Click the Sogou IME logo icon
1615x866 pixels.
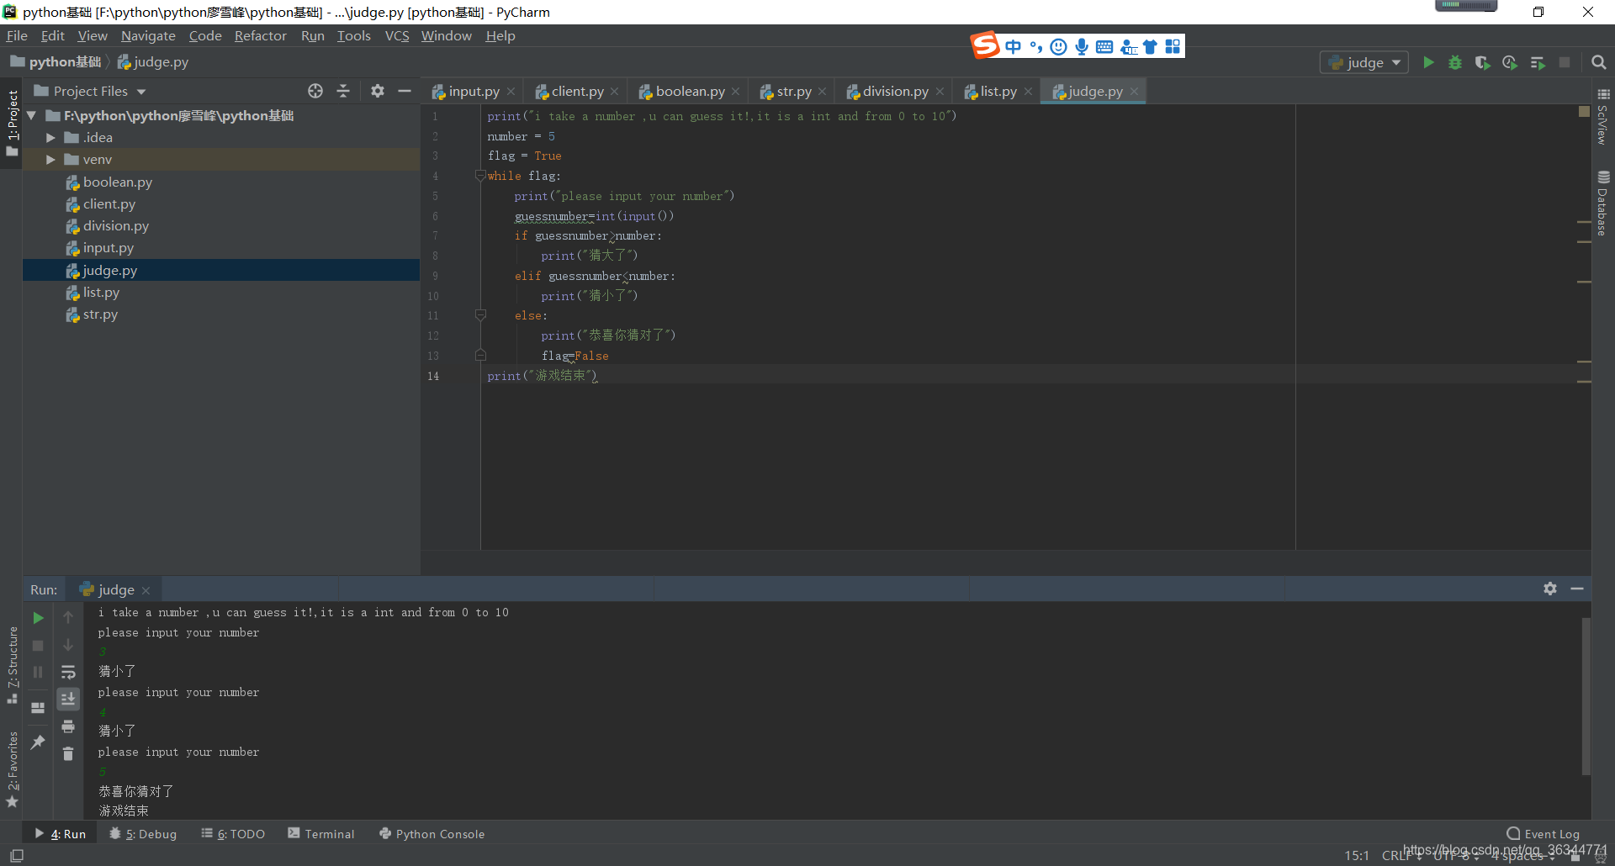click(985, 45)
